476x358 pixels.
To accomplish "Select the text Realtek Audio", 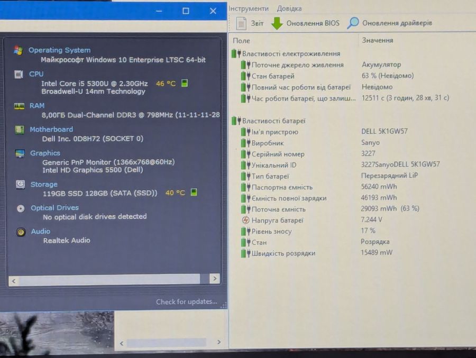I will [67, 241].
